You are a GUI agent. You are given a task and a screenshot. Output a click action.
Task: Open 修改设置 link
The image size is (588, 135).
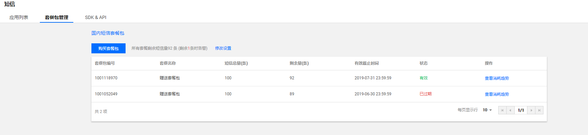pos(223,48)
